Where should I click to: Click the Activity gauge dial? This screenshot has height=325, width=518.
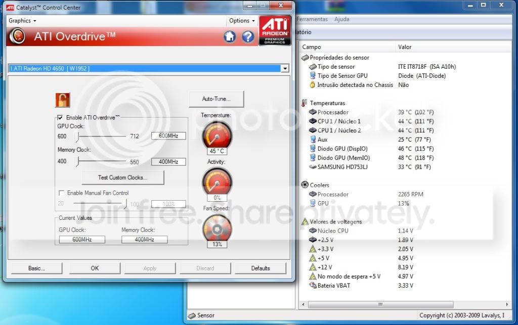tap(217, 181)
